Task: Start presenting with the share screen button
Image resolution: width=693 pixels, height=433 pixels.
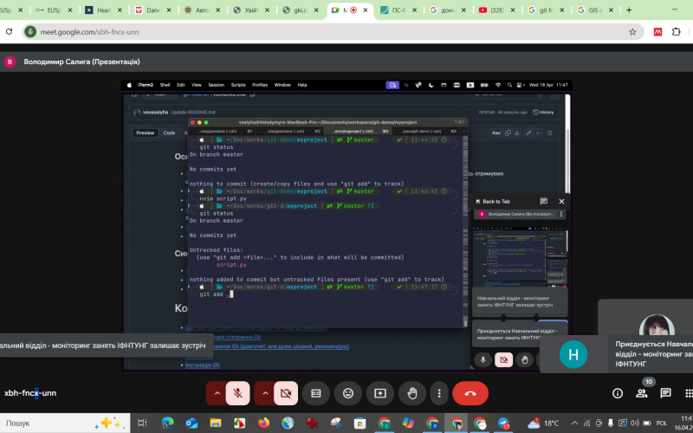Action: tap(380, 393)
